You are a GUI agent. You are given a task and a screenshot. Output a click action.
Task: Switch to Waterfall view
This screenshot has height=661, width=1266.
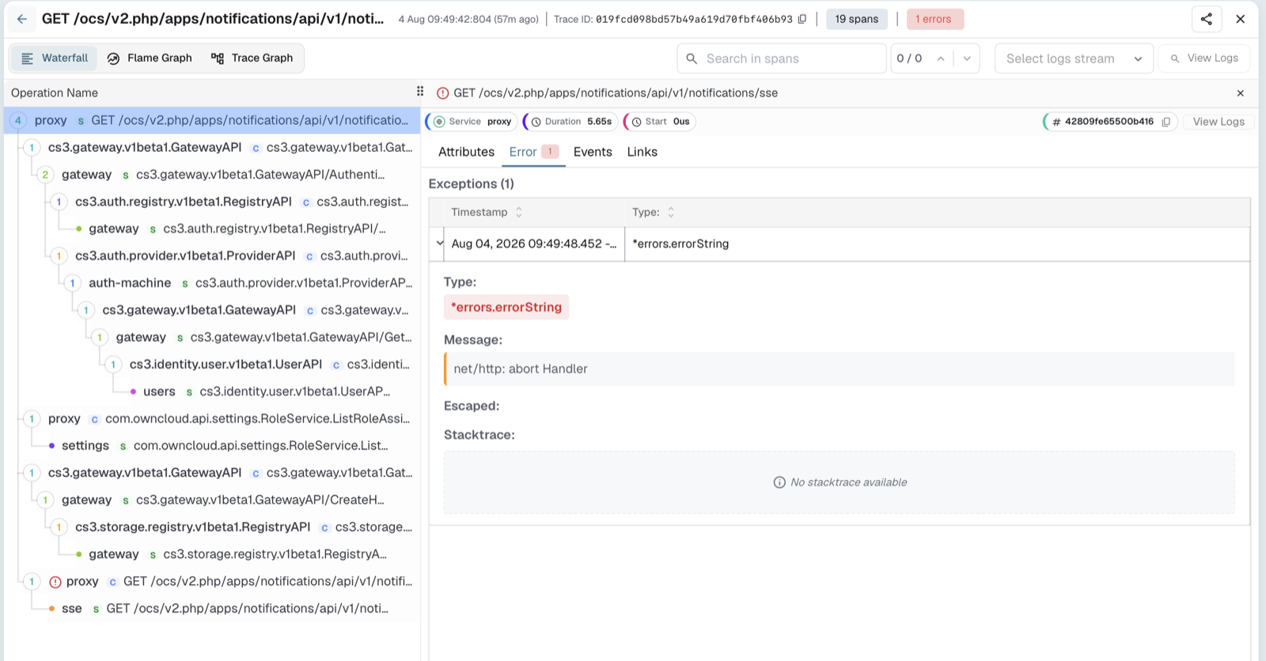(54, 59)
